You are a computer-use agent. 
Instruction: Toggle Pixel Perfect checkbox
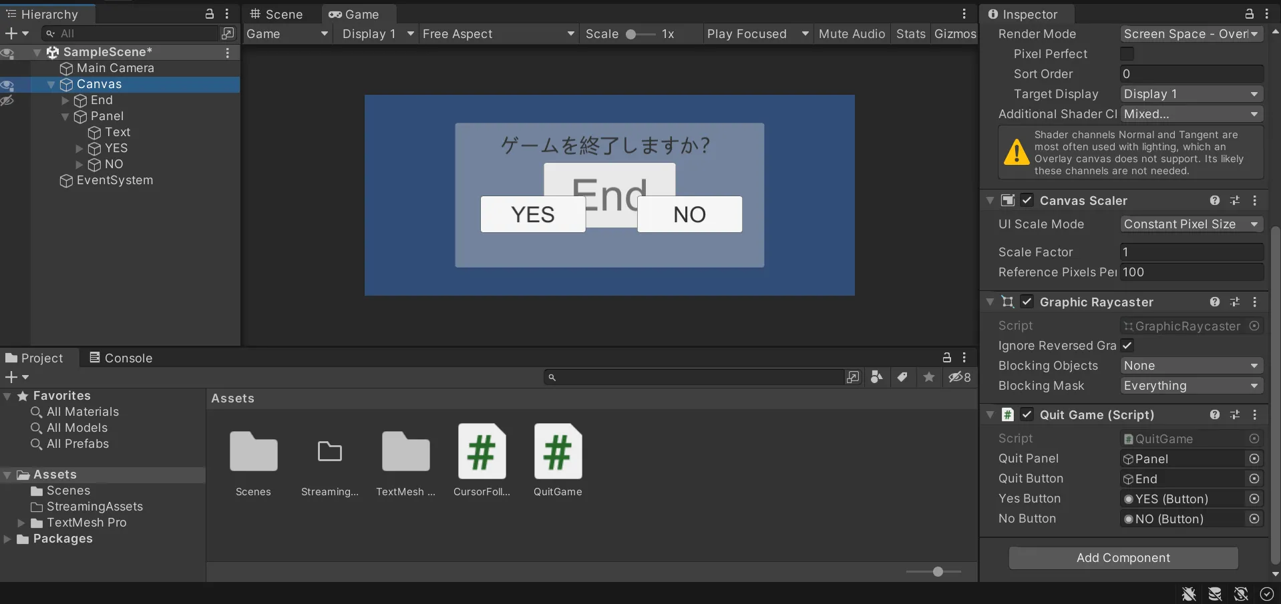coord(1127,54)
